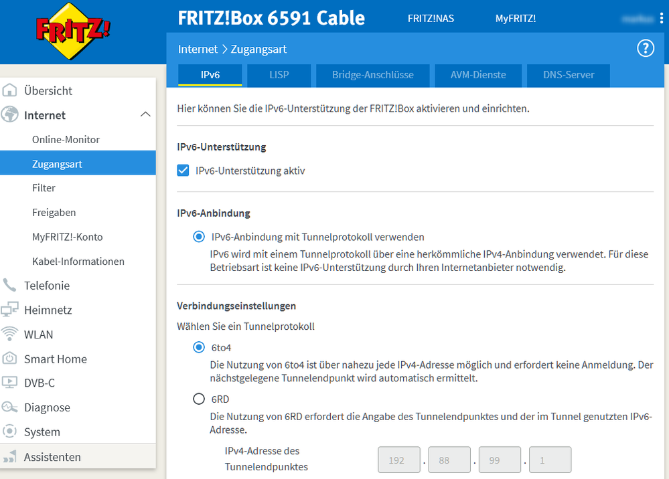Select IPv6-Anbindung mit Tunnelprotokoll radio button

pos(199,237)
